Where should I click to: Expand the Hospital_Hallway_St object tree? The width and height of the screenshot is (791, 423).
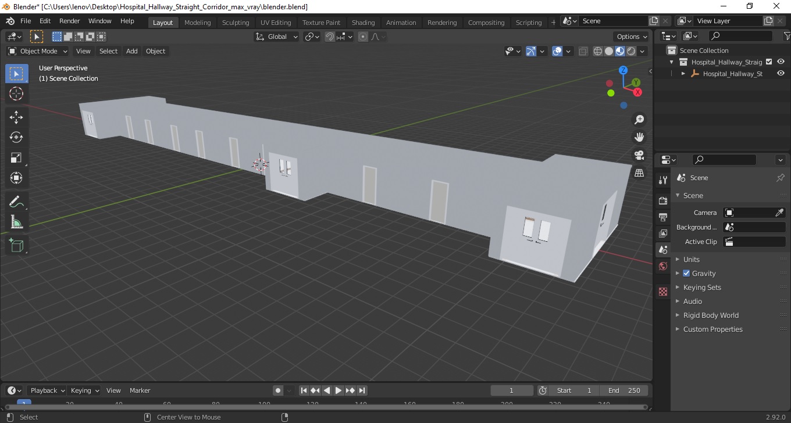[x=683, y=74]
